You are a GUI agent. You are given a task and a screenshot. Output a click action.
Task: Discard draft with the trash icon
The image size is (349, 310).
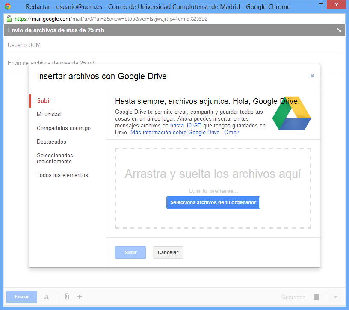coord(316,297)
